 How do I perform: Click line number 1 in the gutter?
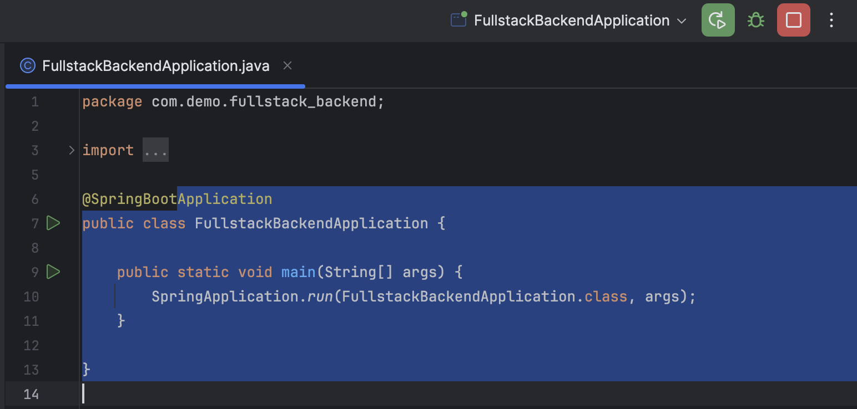click(x=35, y=102)
